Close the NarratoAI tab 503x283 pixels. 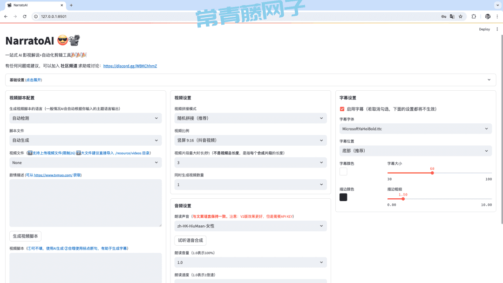[x=62, y=5]
